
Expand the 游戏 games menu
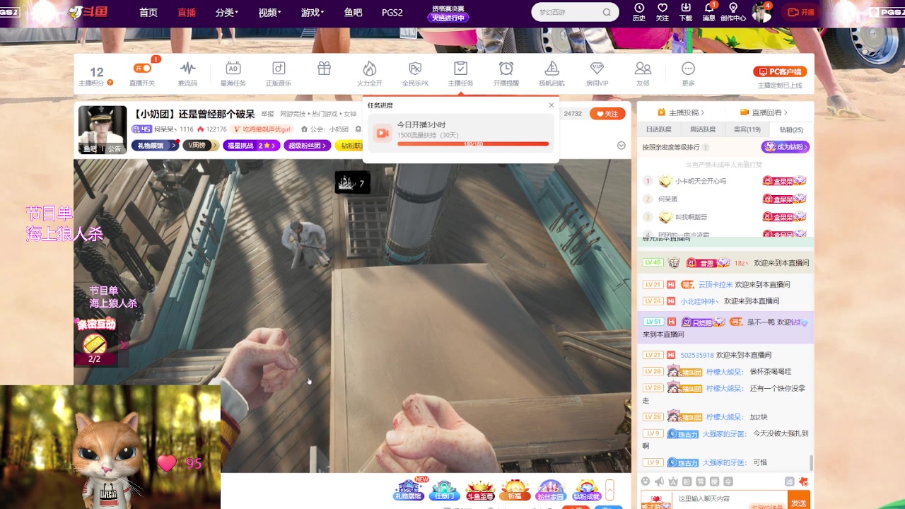point(312,13)
